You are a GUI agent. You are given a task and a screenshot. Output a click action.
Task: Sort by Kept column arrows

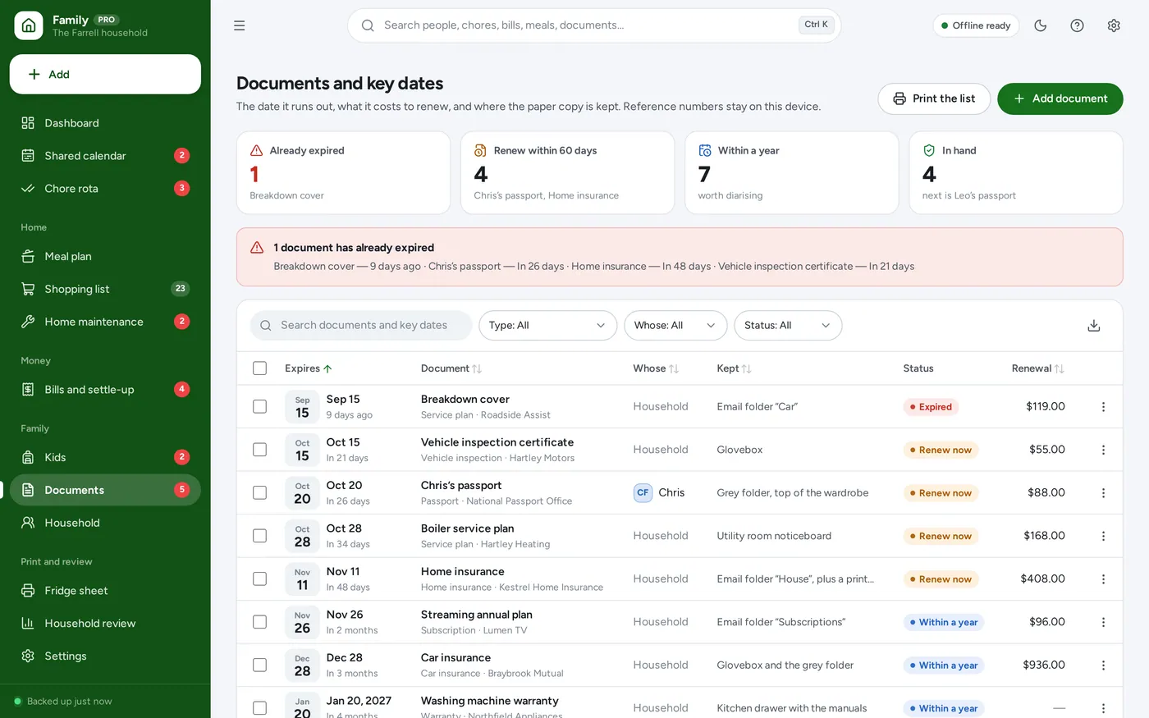[746, 369]
